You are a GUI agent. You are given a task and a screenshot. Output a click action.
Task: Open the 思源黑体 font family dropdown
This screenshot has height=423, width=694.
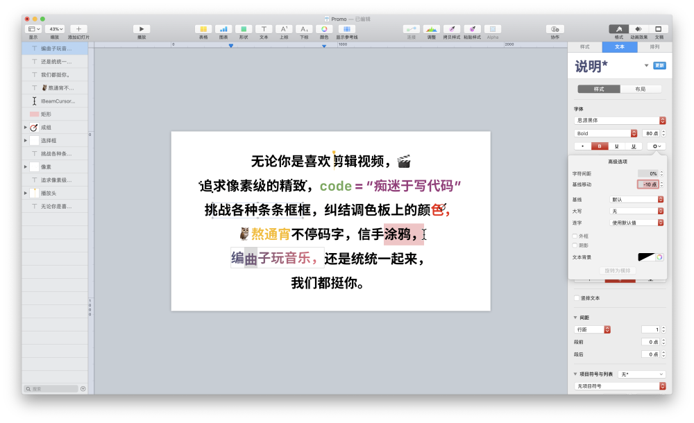[x=616, y=119]
